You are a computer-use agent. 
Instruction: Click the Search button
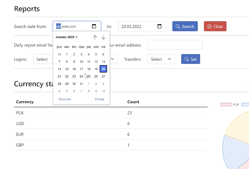(x=185, y=26)
